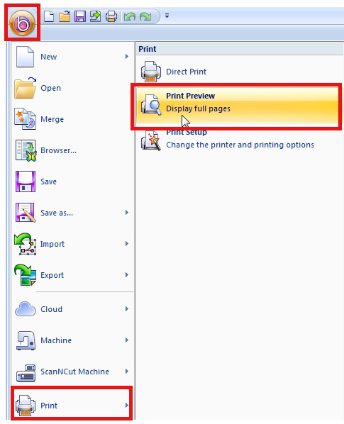Click the printer icon in quick access toolbar

click(x=111, y=16)
